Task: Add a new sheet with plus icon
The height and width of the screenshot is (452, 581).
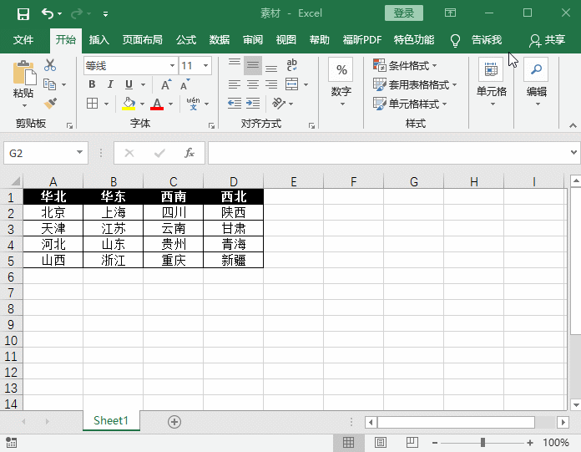Action: point(174,422)
